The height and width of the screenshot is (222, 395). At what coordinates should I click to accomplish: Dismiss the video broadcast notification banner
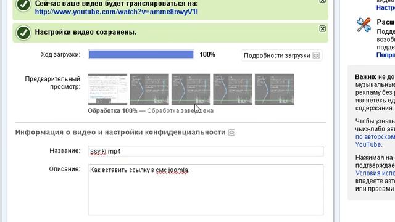tap(322, 1)
